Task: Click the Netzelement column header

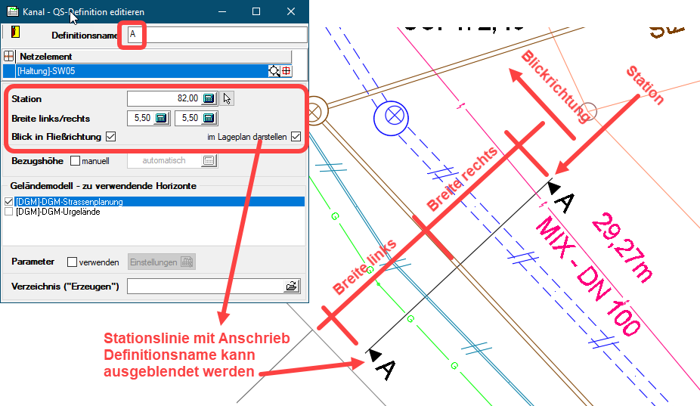Action: point(153,56)
